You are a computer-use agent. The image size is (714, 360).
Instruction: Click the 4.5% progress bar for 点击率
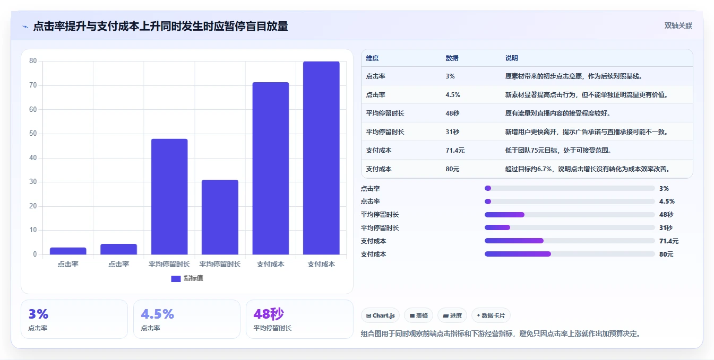[570, 201]
